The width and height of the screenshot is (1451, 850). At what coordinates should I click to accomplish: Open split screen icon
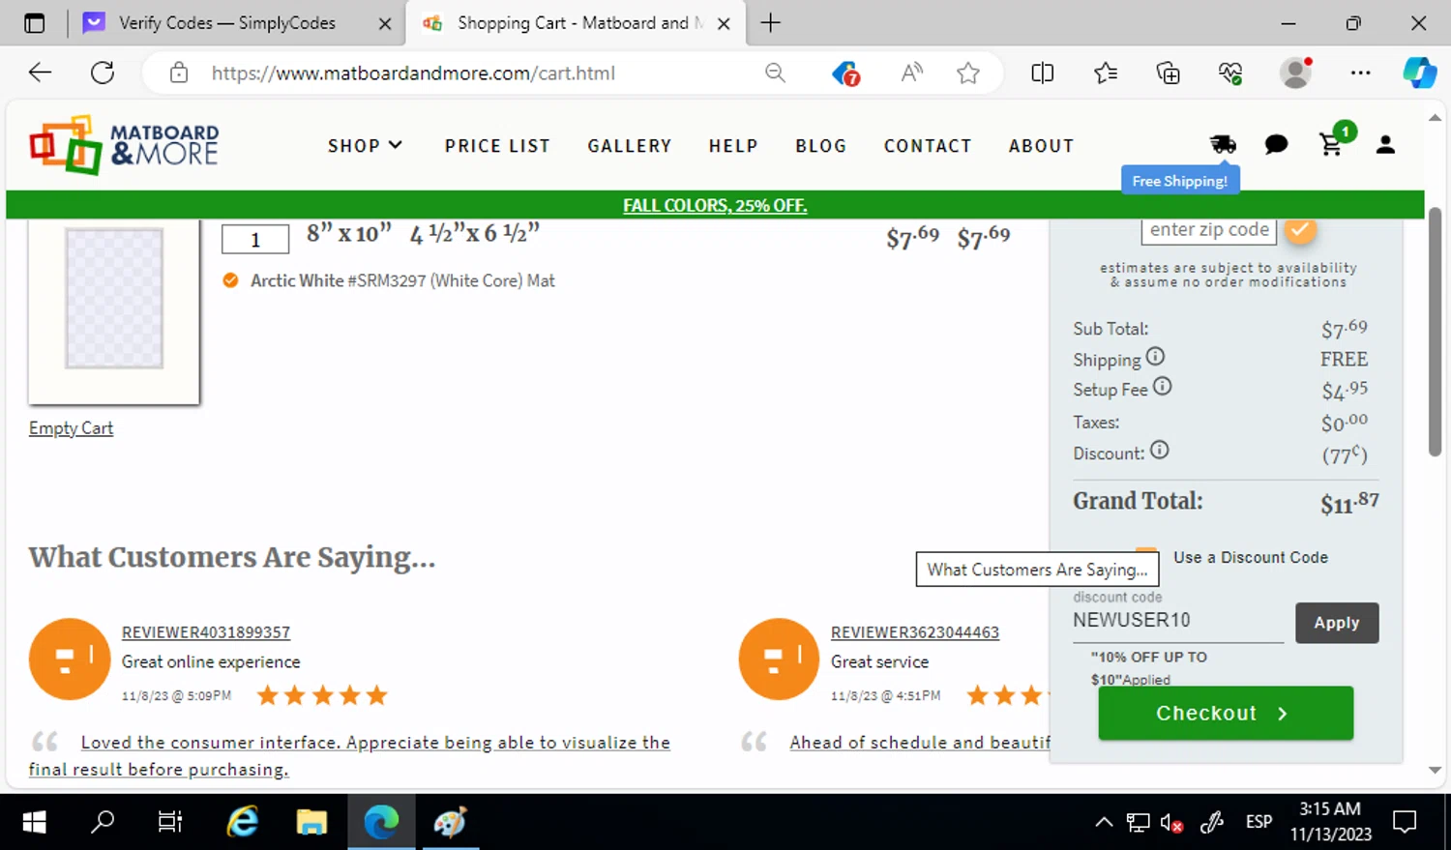tap(1042, 73)
